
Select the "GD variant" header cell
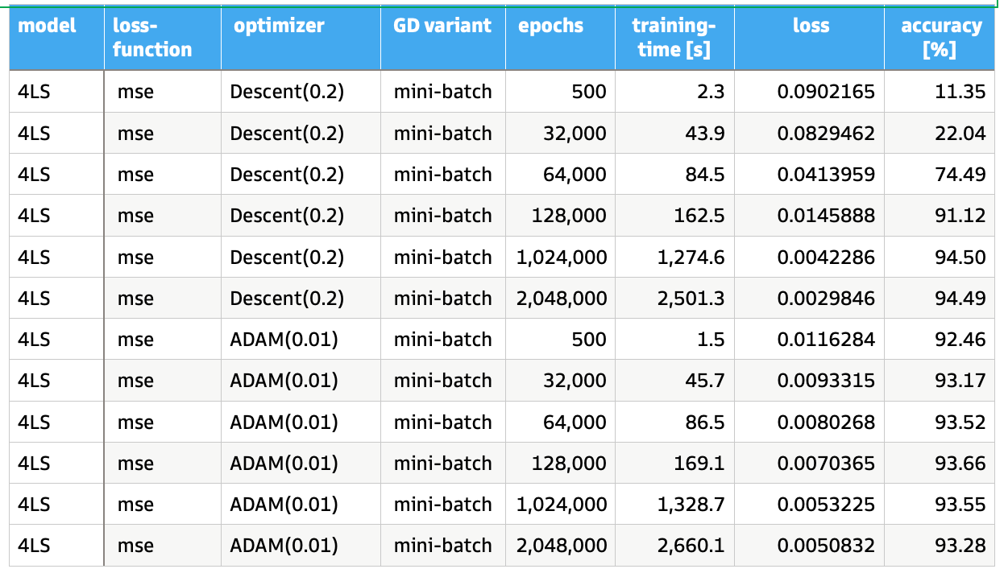(442, 26)
